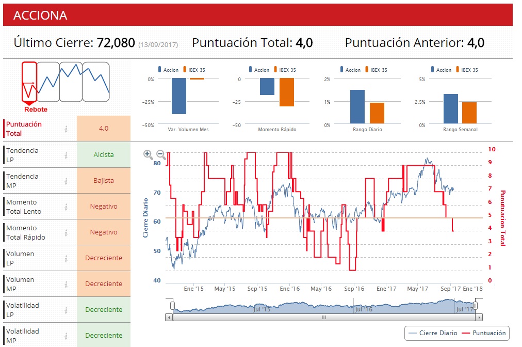
Task: Click blue Accion bar in Rango Diario
Action: 357,107
